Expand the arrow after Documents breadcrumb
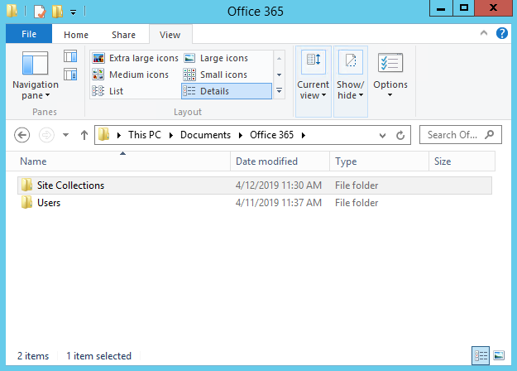Image resolution: width=517 pixels, height=371 pixels. [241, 135]
